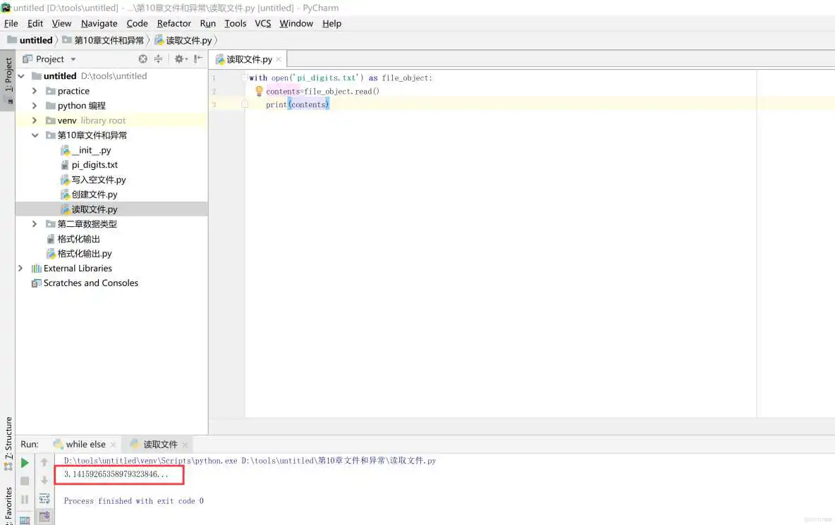Viewport: 835px width, 525px height.
Task: Open the Project view dropdown selector
Action: click(73, 59)
